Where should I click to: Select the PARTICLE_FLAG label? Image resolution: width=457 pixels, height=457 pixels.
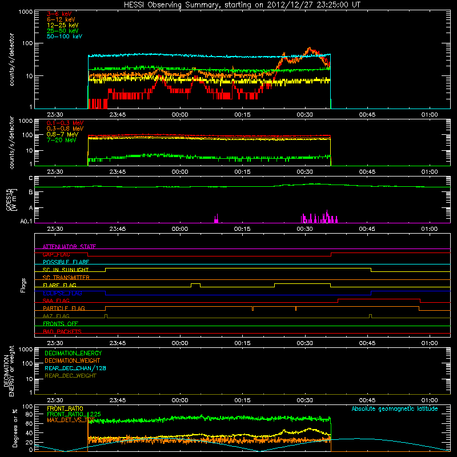click(64, 308)
